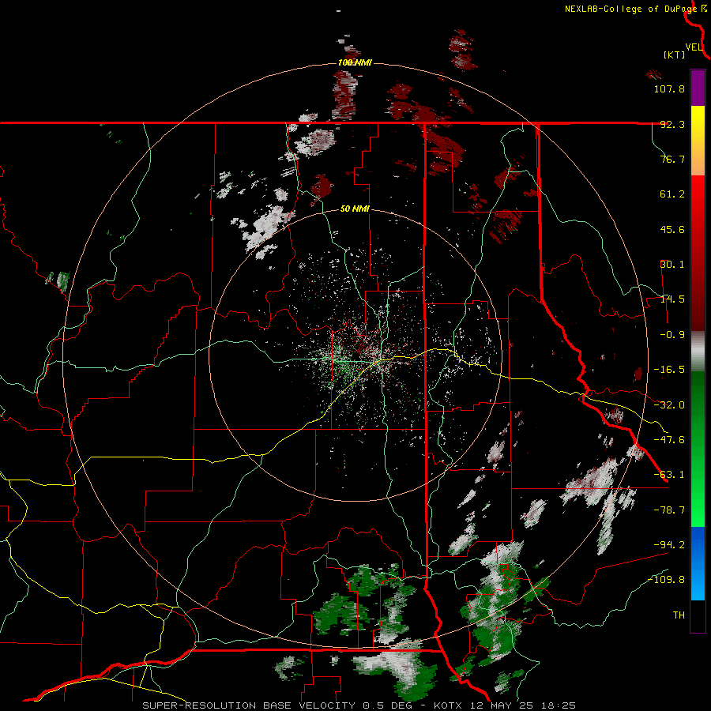The width and height of the screenshot is (711, 711).
Task: Click the -94.2 legend value
Action: click(x=669, y=545)
